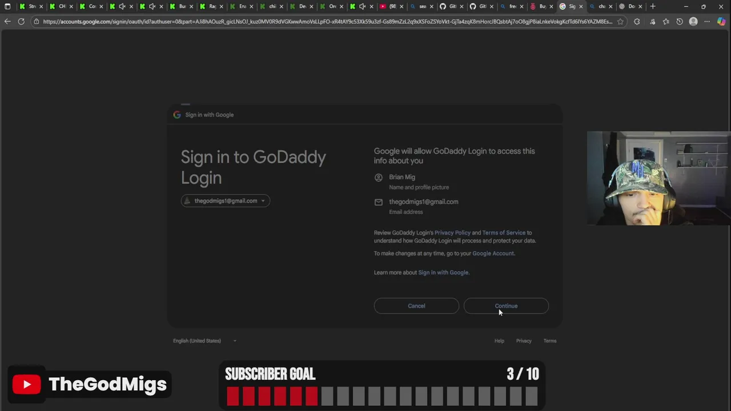Open browser History clock icon
Image resolution: width=731 pixels, height=411 pixels.
(x=680, y=22)
